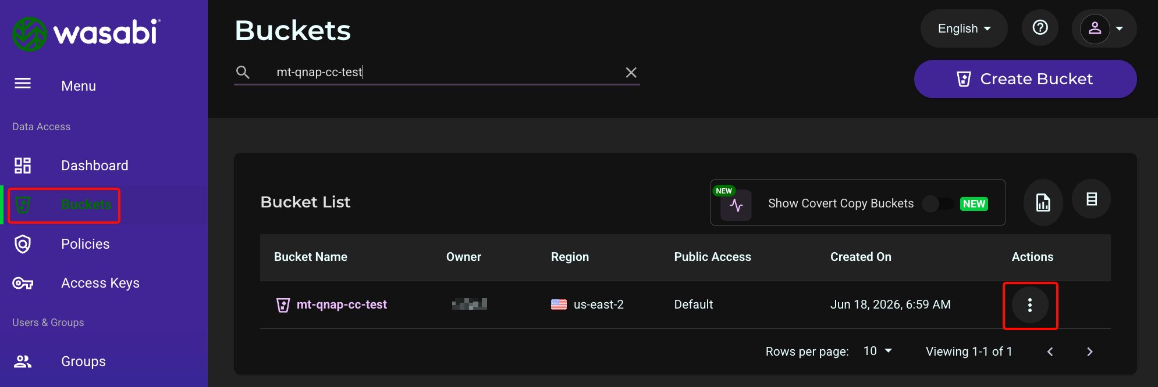Click the Users & Groups section label

pyautogui.click(x=48, y=322)
